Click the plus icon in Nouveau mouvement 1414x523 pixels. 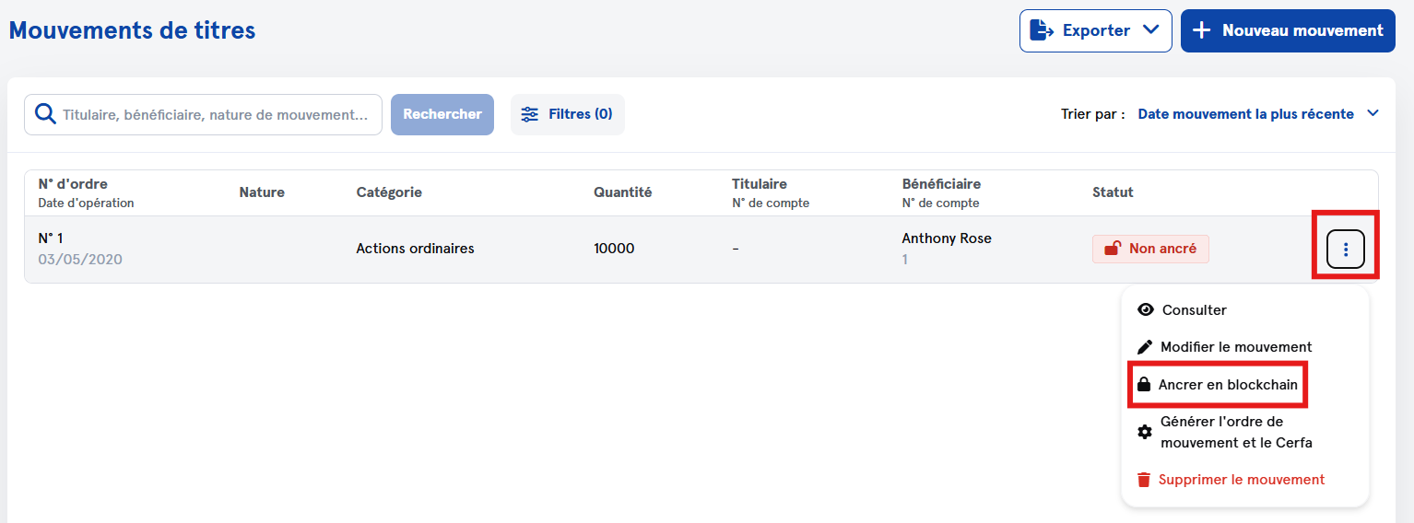tap(1201, 30)
